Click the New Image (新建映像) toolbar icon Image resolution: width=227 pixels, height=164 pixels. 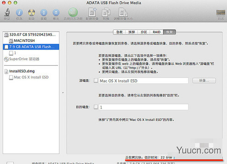(x=92, y=12)
